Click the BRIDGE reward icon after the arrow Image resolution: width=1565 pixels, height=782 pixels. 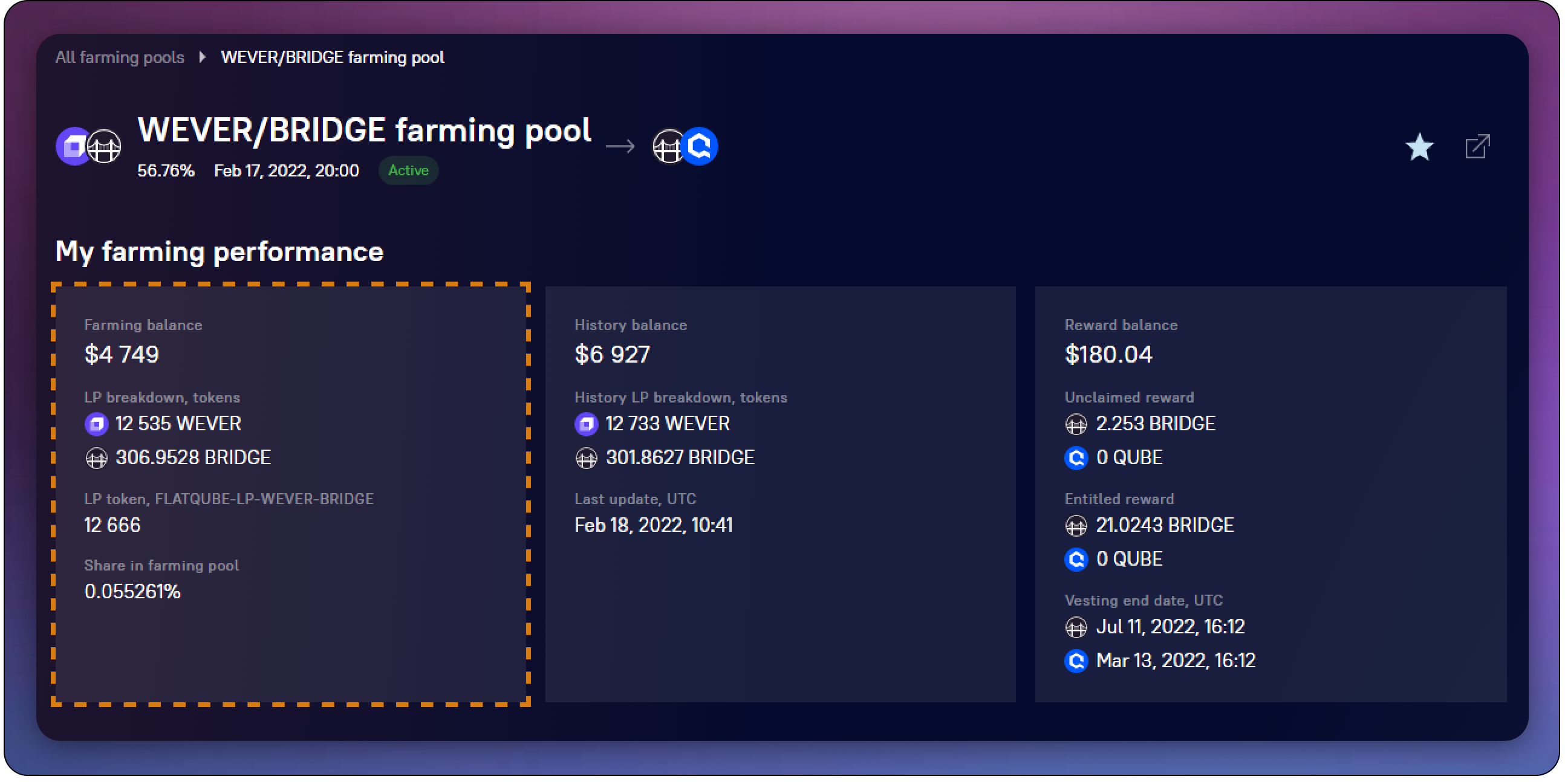pos(668,146)
